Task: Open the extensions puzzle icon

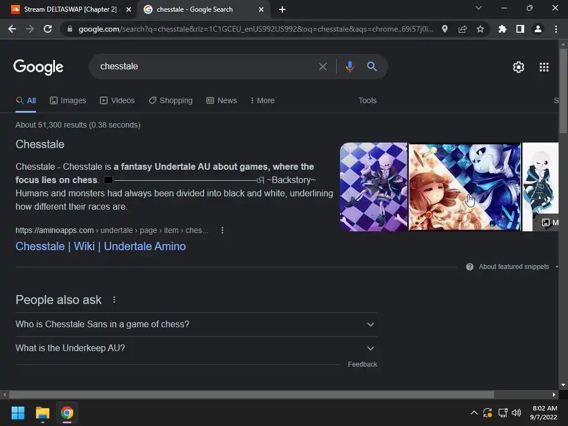Action: tap(502, 29)
